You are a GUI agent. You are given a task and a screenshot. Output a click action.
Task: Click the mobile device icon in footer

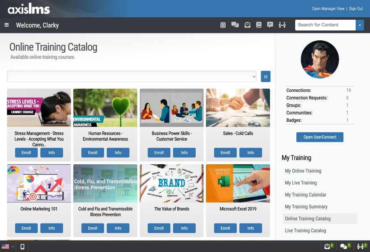[23, 247]
